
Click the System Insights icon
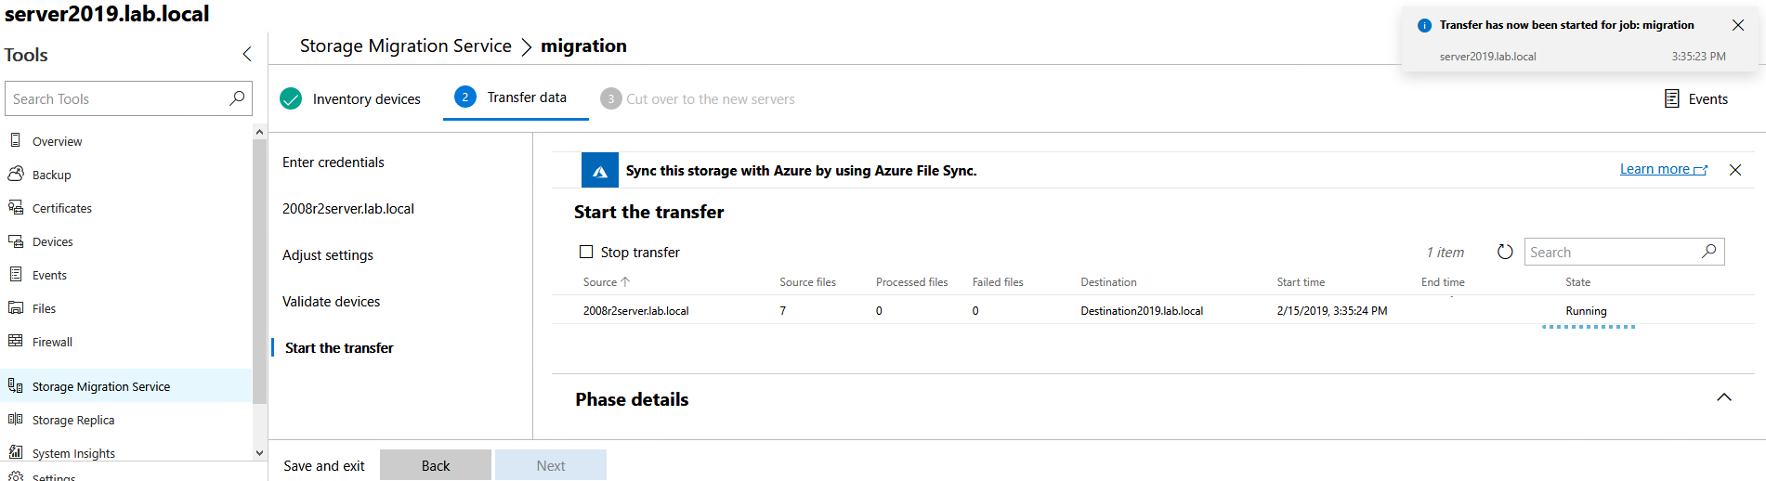(16, 452)
